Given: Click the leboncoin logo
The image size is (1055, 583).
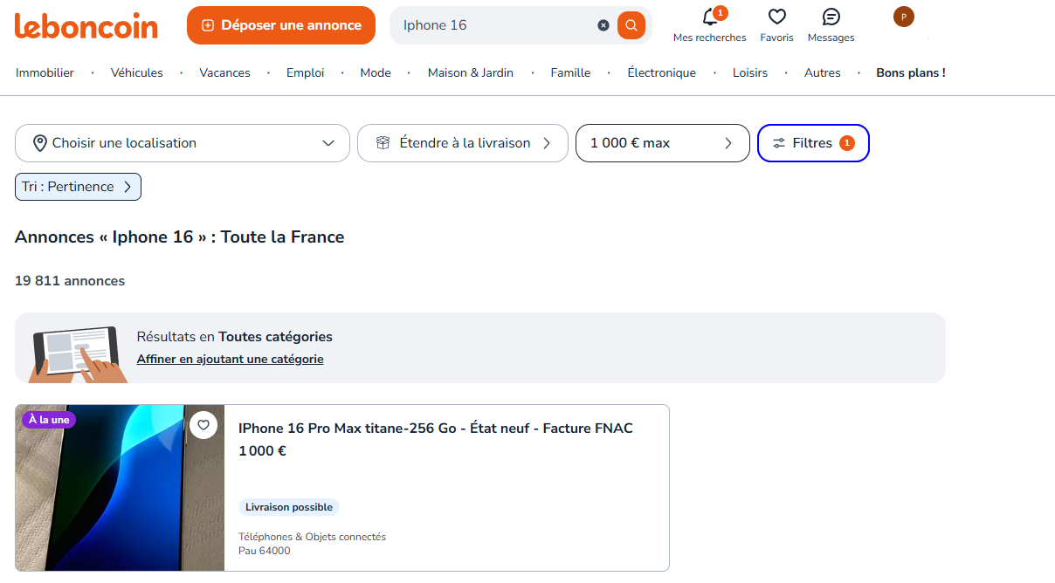Looking at the screenshot, I should pos(86,26).
